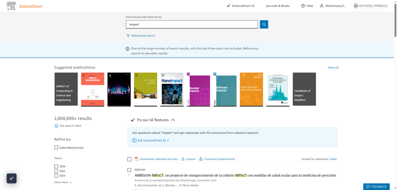The width and height of the screenshot is (397, 190).
Task: Click the floating AI sparkle button
Action: [x=12, y=178]
